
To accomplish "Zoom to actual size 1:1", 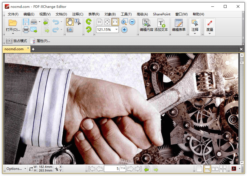I will tap(99, 22).
